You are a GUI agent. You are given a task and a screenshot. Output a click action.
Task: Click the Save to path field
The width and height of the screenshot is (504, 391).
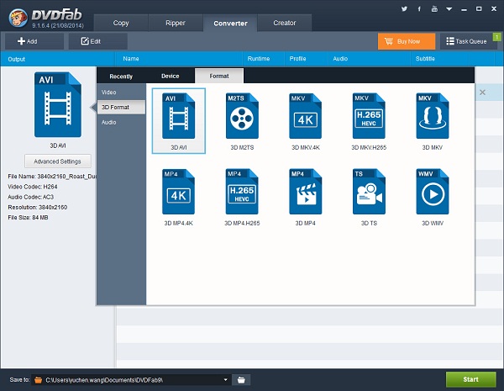129,380
